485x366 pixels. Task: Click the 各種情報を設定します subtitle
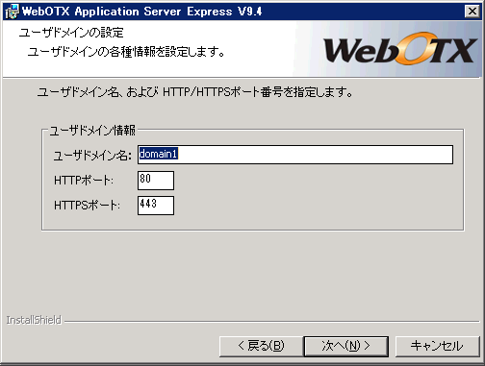pyautogui.click(x=126, y=52)
